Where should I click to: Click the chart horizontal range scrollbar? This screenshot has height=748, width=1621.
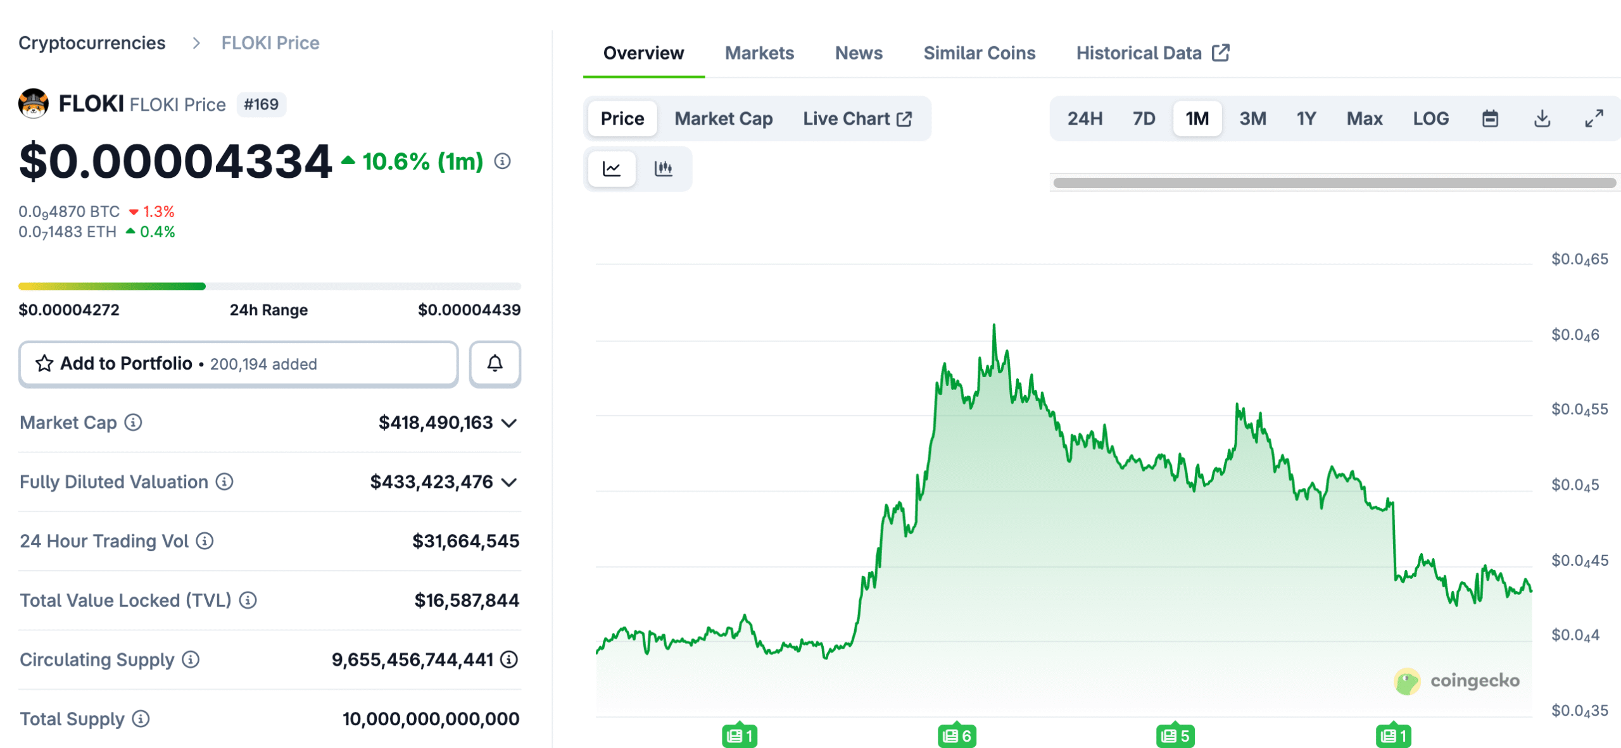tap(1335, 183)
